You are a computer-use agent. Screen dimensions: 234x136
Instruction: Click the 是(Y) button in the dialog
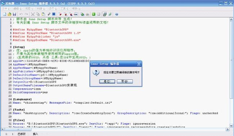coord(107,81)
